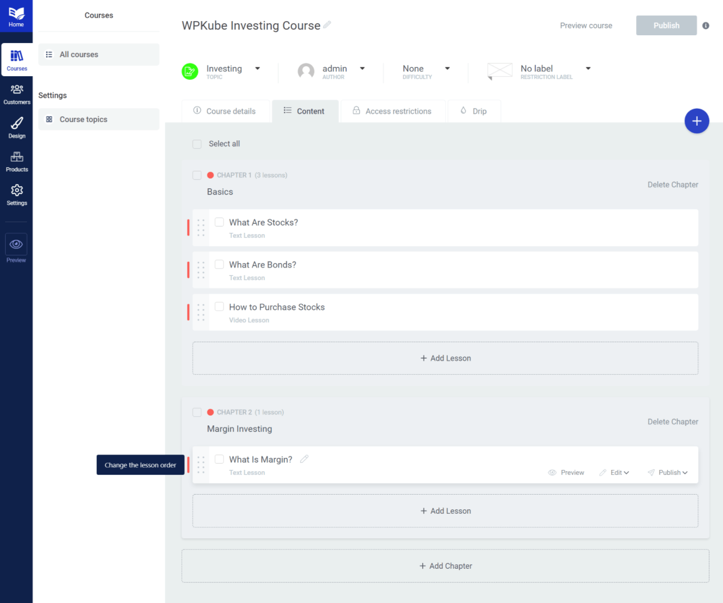Open All courses menu item
The image size is (723, 603).
click(99, 55)
